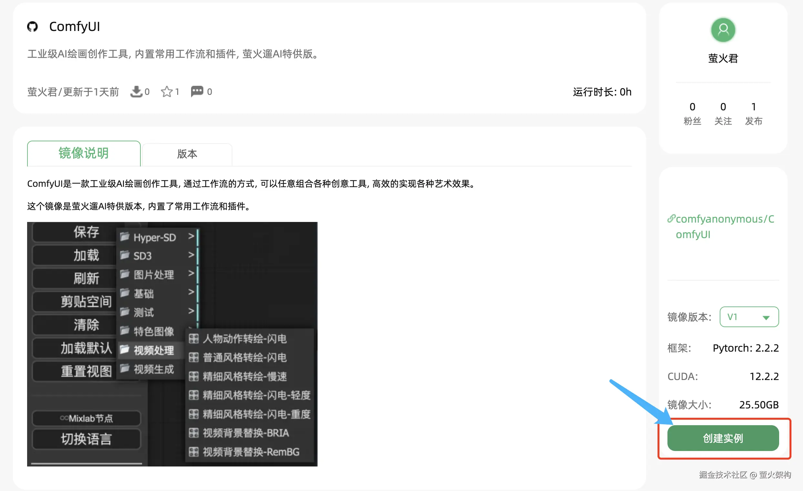Screen dimensions: 803x491
Task: Click the link icon before comfyanonymous
Action: tap(671, 218)
